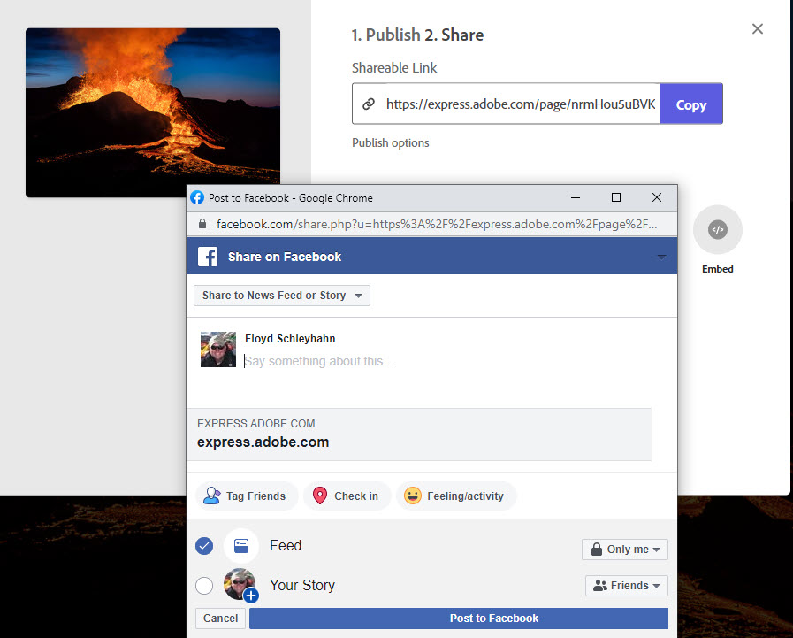This screenshot has width=793, height=638.
Task: Check the Feed destination checkbox
Action: 204,546
